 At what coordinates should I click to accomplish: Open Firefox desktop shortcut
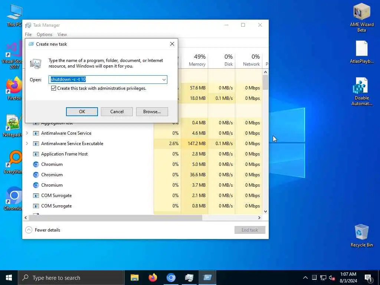[x=14, y=88]
